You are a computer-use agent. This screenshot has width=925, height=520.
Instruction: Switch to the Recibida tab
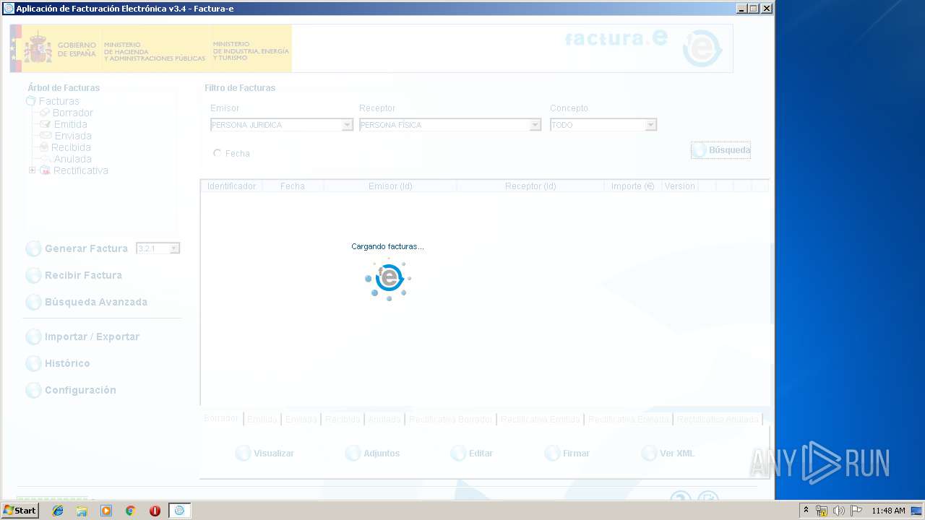point(343,419)
